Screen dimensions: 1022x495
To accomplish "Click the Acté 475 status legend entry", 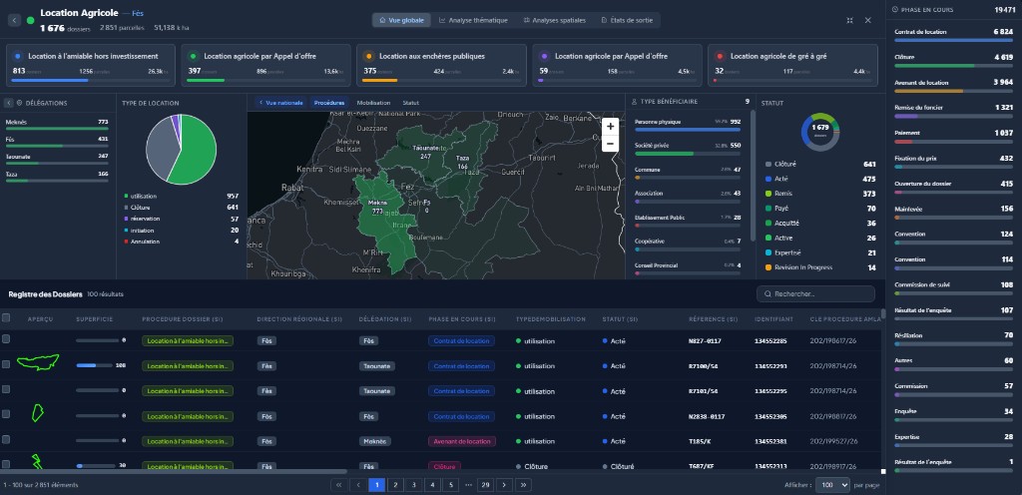I will (820, 179).
